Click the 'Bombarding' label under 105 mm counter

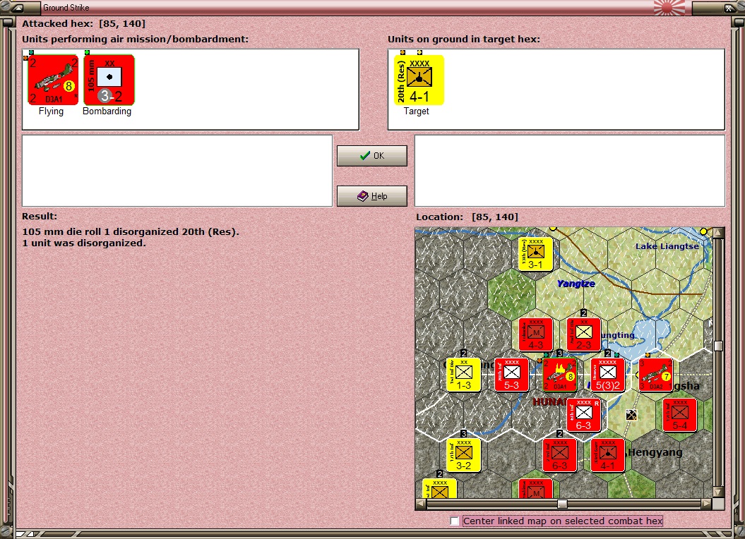[107, 111]
